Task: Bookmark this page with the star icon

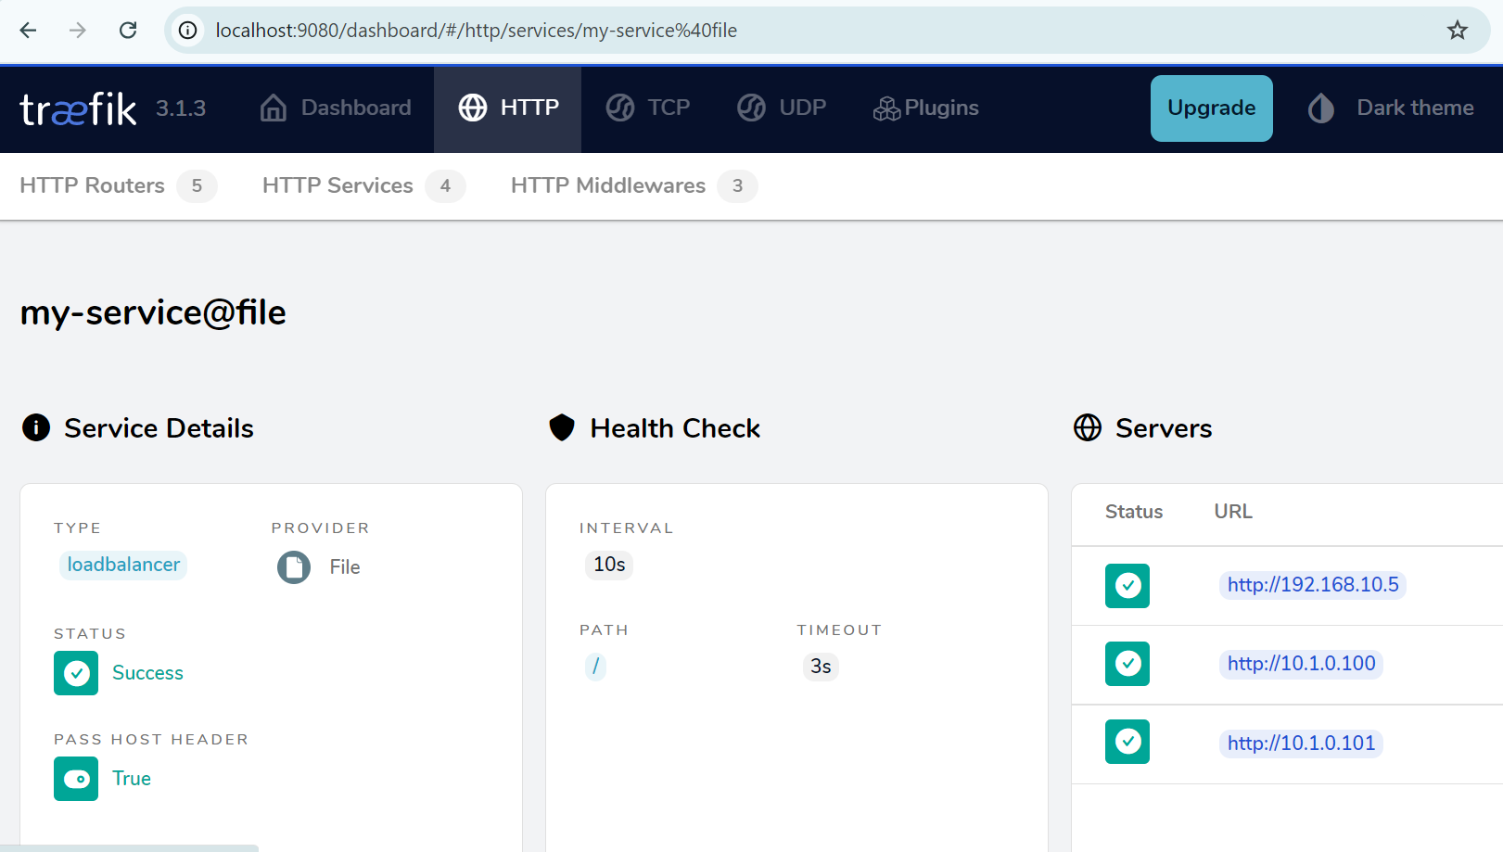Action: pyautogui.click(x=1458, y=31)
